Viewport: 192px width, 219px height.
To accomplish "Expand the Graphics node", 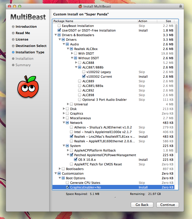I will [x=64, y=113].
